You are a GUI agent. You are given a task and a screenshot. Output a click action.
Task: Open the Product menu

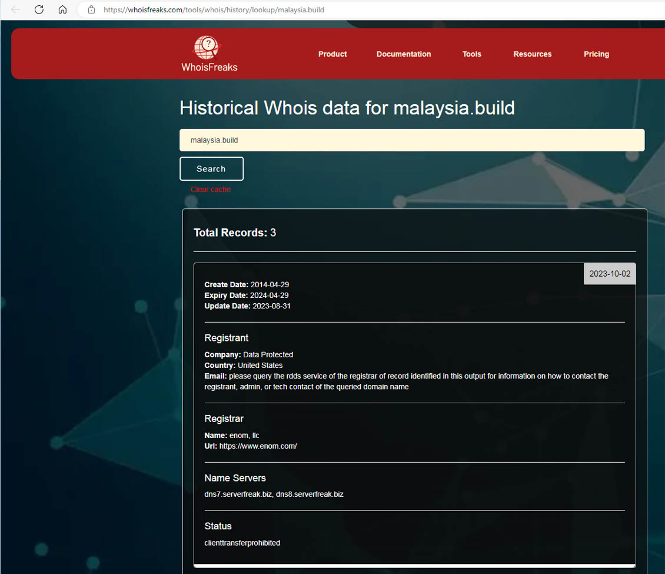pos(332,54)
